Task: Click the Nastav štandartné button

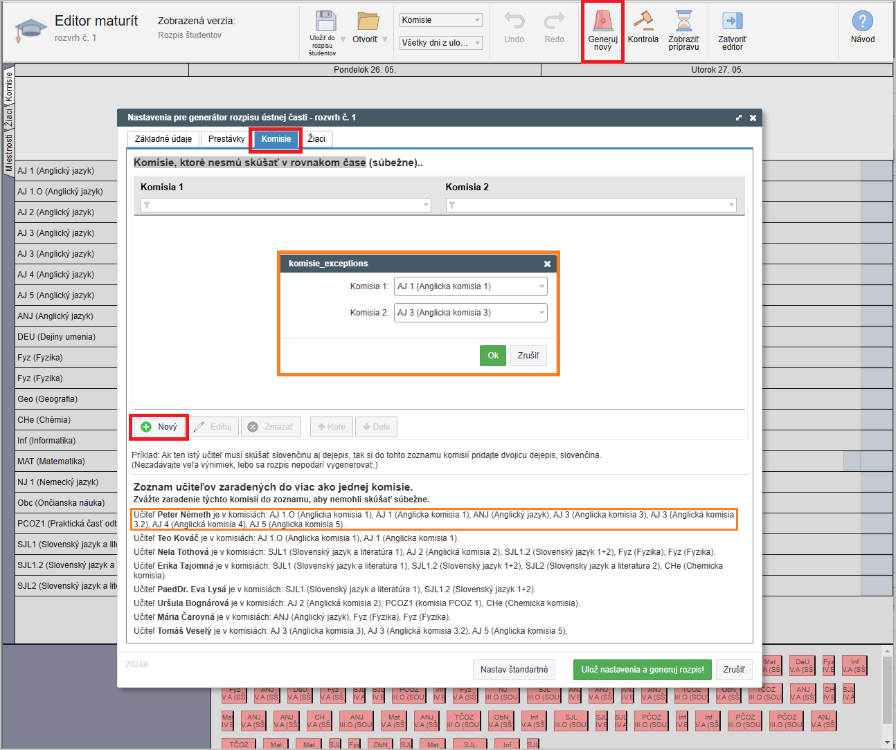Action: 514,670
